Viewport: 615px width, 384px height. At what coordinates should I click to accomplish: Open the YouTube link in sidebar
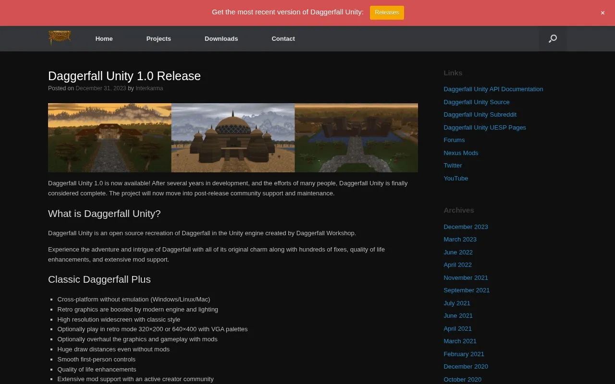coord(455,178)
